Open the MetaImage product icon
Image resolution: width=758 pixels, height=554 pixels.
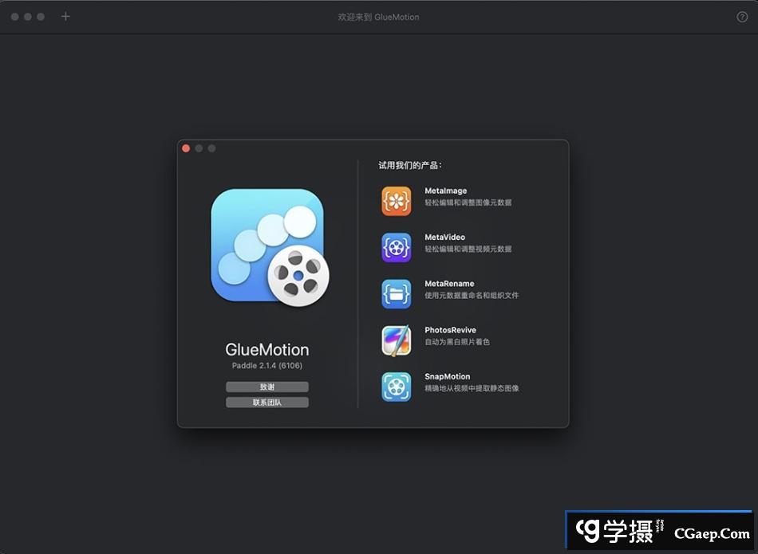tap(397, 202)
